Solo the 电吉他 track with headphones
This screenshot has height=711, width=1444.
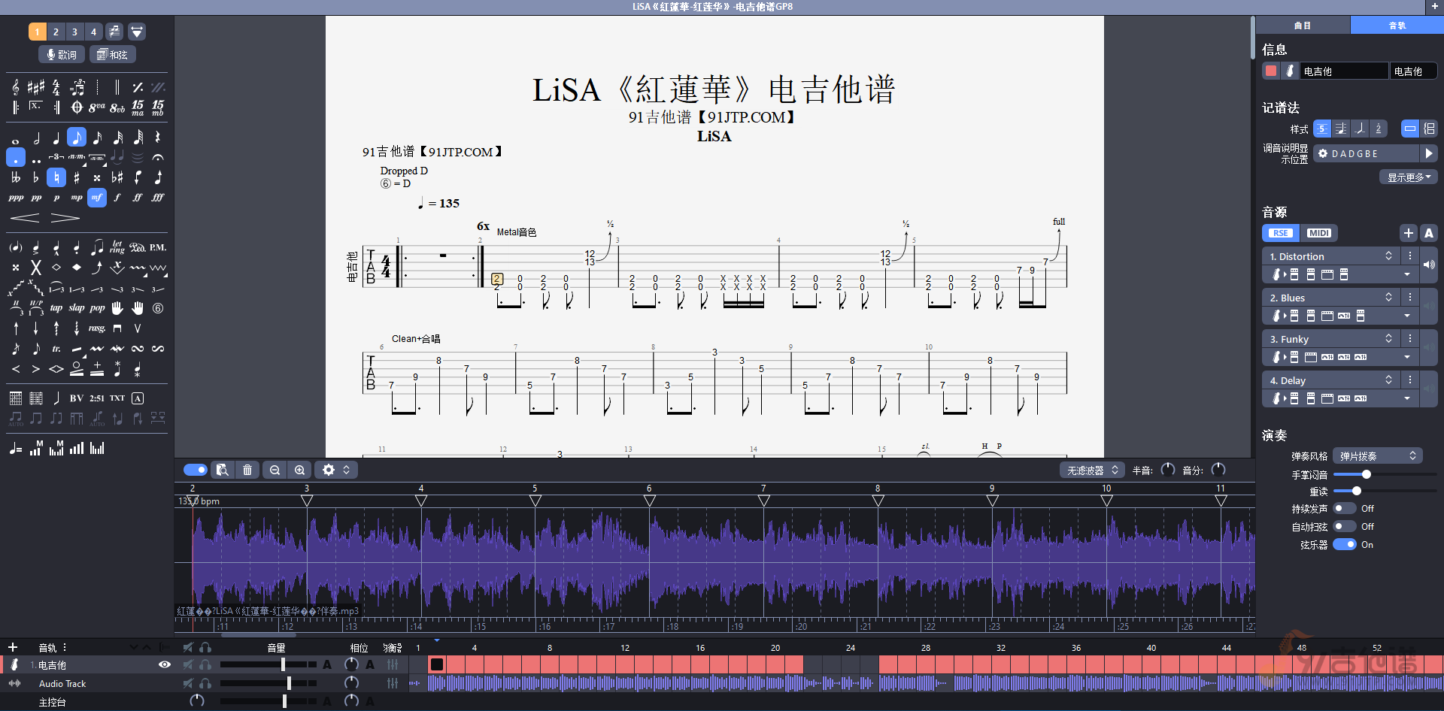point(205,665)
